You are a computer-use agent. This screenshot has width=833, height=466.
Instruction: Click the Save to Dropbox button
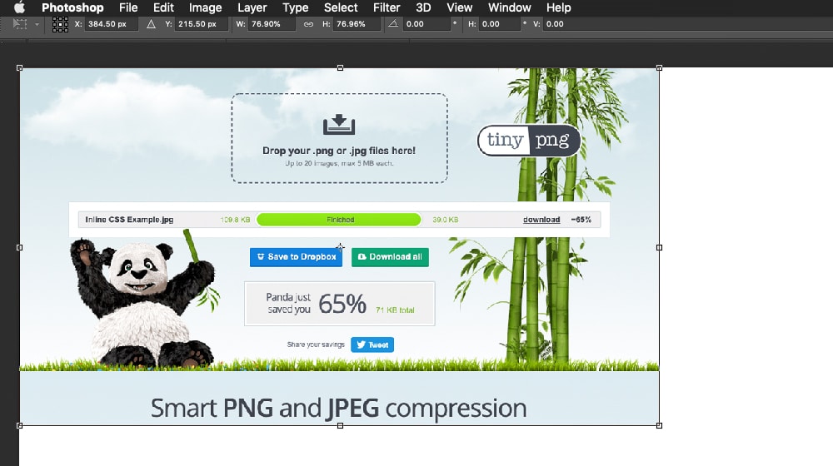click(x=296, y=257)
